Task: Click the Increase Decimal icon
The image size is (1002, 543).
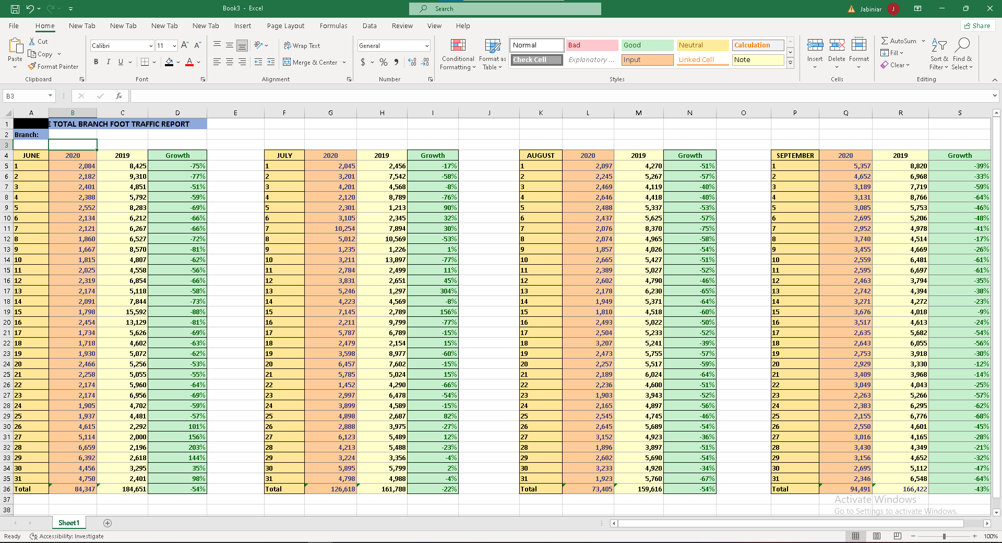Action: (x=412, y=62)
